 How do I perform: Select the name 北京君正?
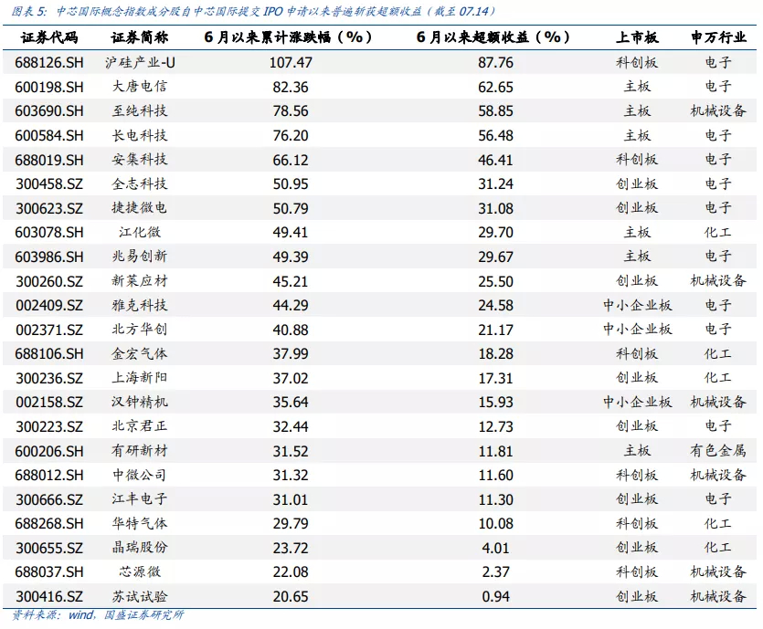coord(140,426)
